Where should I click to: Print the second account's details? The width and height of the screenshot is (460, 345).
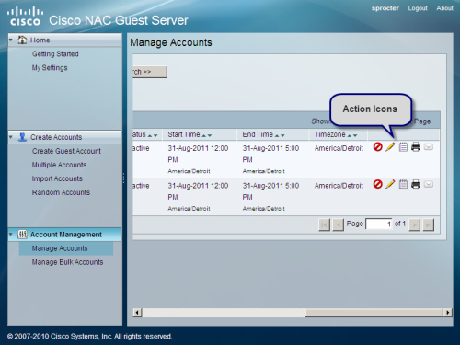[416, 184]
